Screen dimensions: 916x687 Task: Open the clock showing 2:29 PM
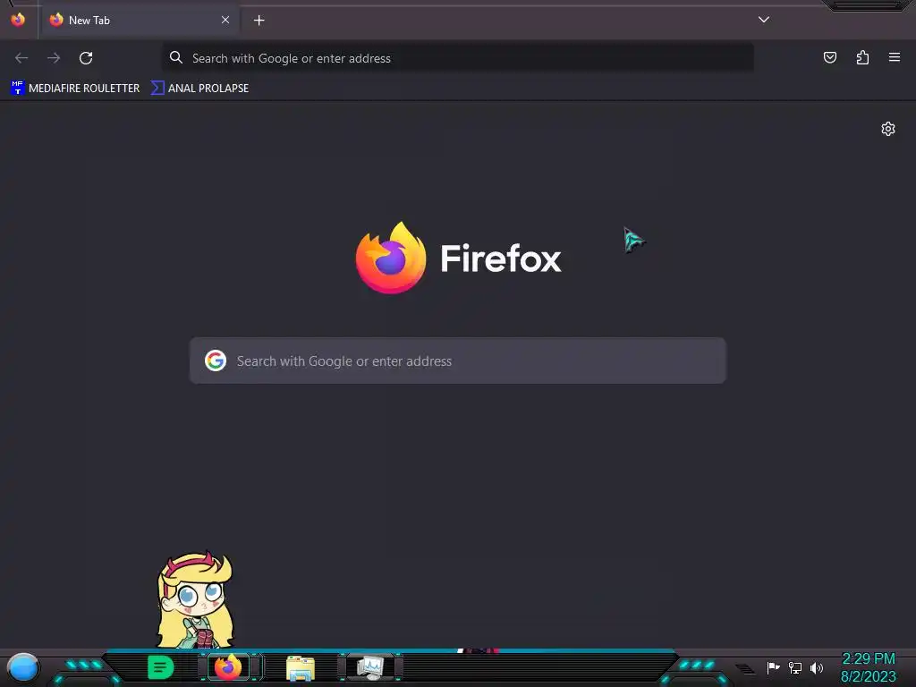tap(868, 667)
